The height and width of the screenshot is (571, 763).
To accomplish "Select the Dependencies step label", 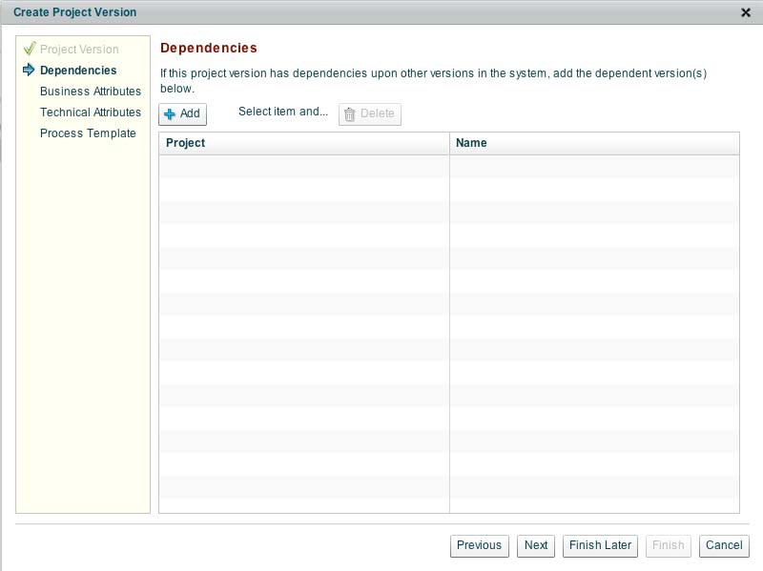I will pos(78,71).
